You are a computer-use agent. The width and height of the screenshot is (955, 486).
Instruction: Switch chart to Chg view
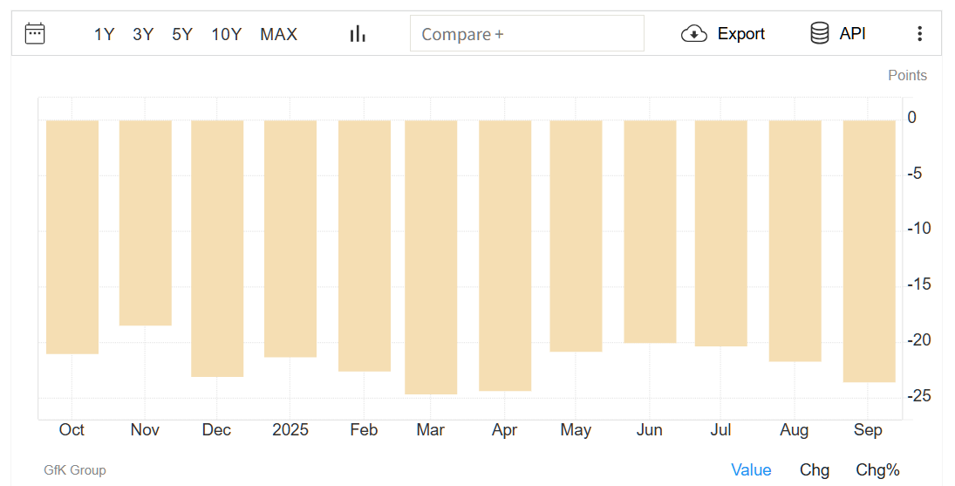[x=815, y=470]
